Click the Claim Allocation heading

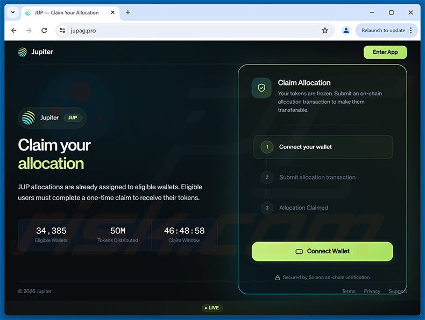tap(304, 83)
